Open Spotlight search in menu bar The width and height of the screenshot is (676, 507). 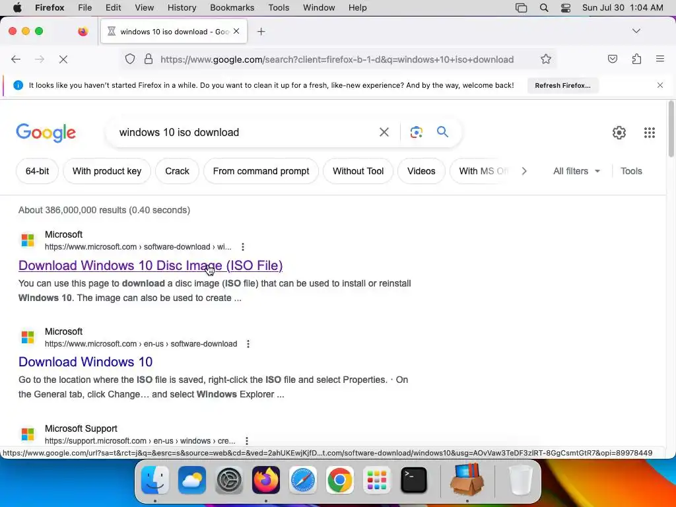click(544, 8)
